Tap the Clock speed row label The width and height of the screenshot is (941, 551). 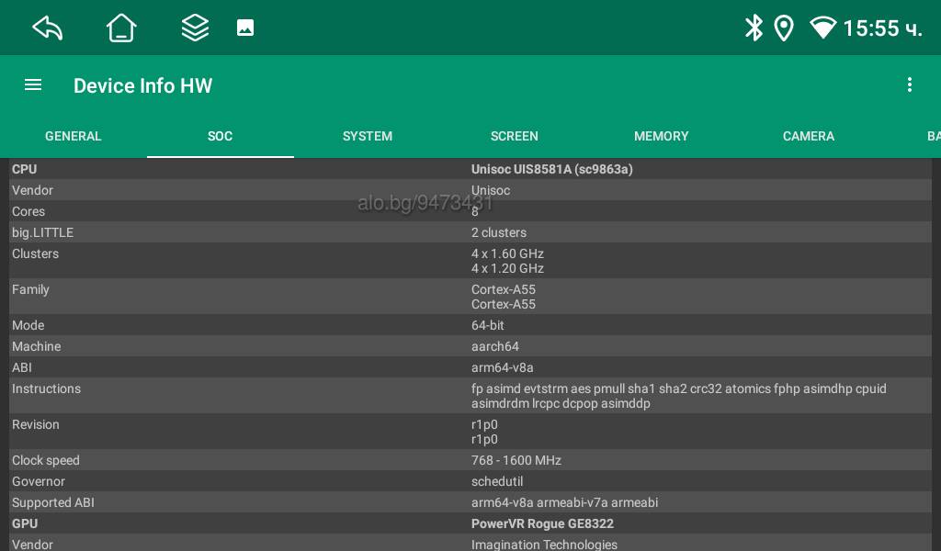[x=46, y=460]
